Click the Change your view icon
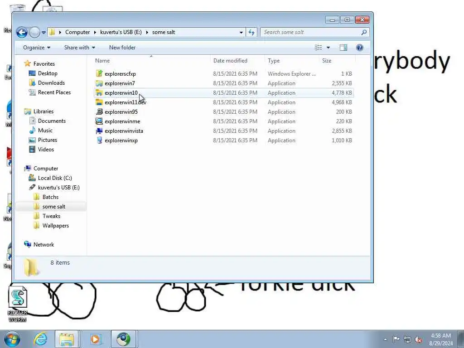Screen dimensions: 464x348 [319, 48]
